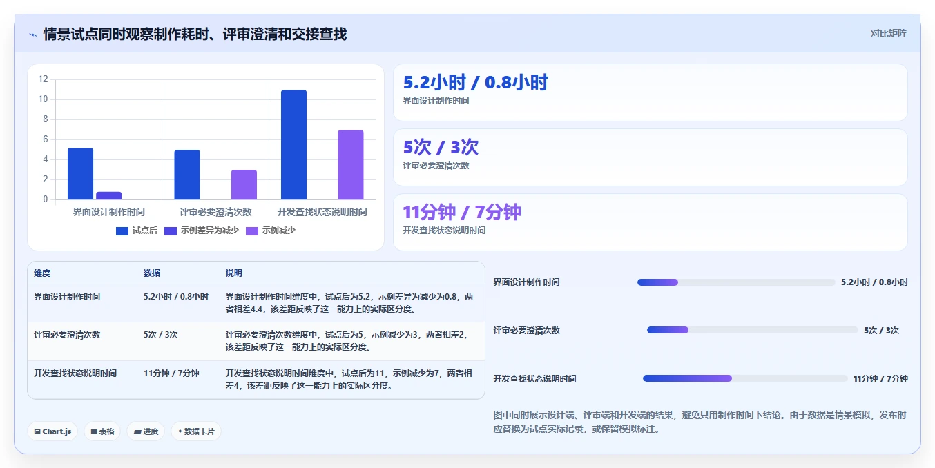Click the 示例减少 purple legend color box

252,231
